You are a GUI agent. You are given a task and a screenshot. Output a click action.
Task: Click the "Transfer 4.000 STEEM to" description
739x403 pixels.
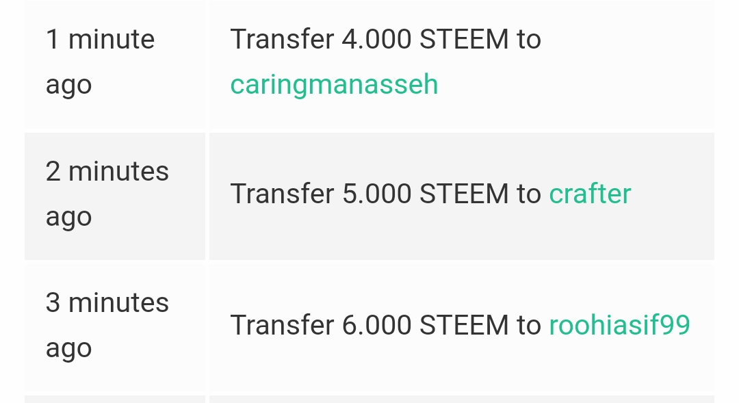click(x=385, y=40)
